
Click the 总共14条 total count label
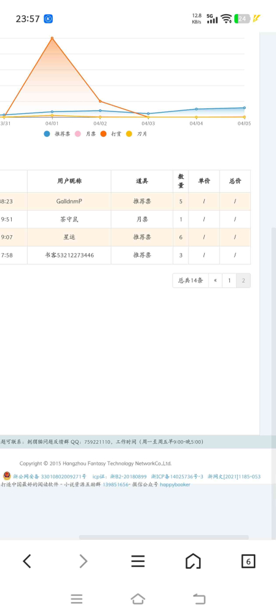point(191,281)
